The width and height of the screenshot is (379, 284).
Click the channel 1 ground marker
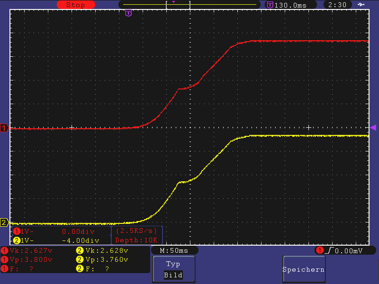5,128
